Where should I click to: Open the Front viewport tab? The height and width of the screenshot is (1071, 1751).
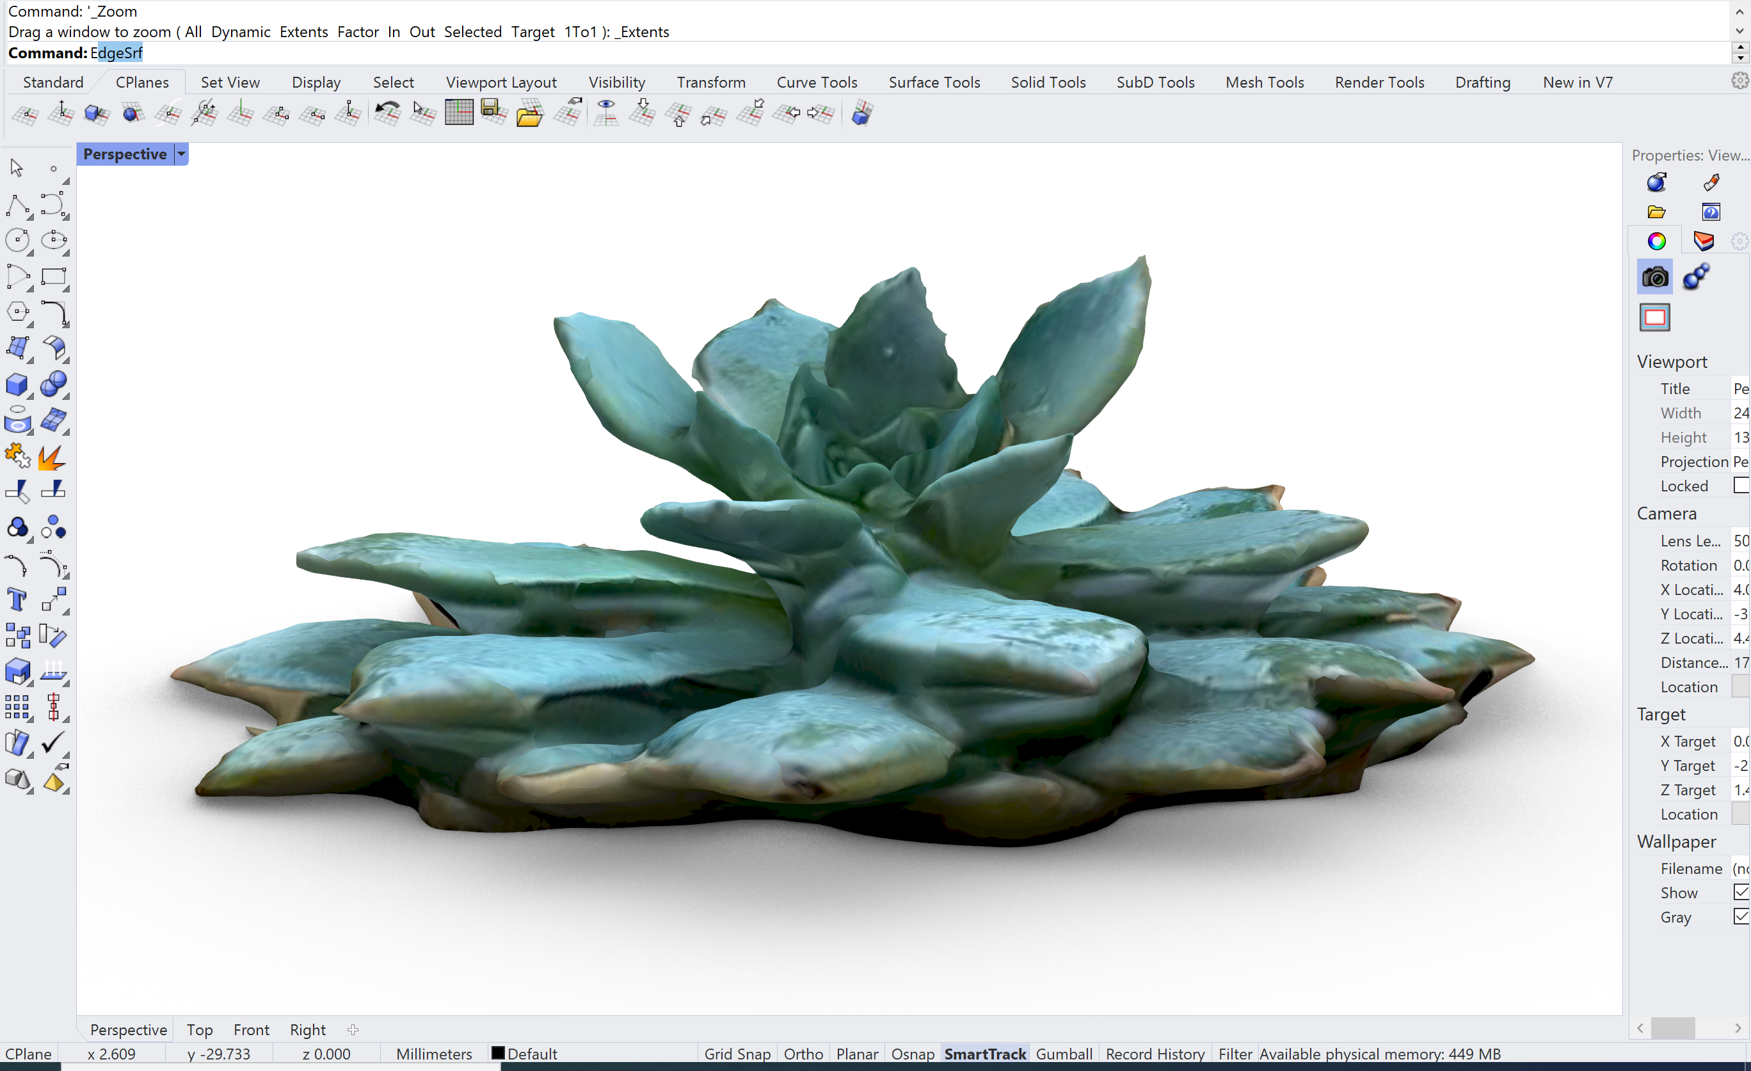251,1029
